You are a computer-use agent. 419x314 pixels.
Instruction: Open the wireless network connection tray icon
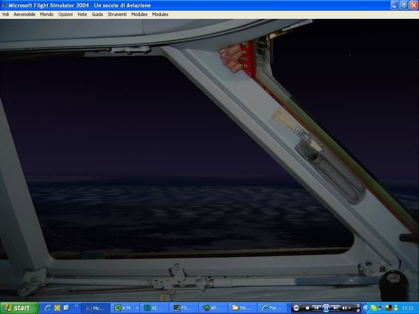(x=381, y=308)
